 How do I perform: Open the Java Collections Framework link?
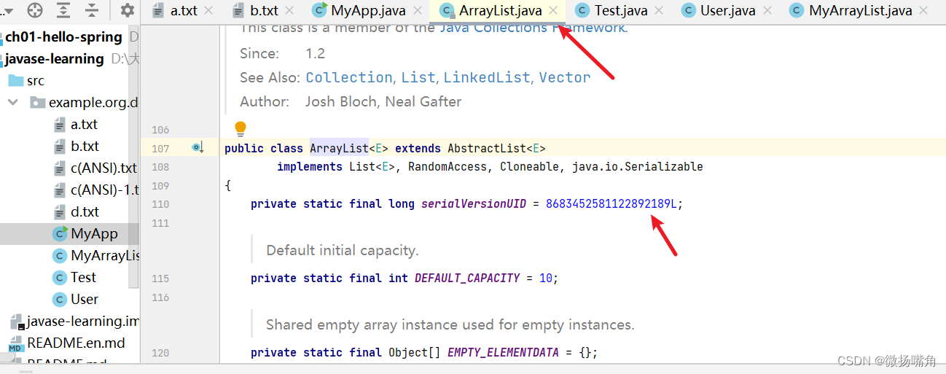click(x=532, y=27)
